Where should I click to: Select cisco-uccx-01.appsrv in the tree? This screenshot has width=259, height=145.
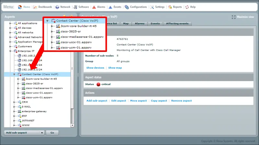pos(39,93)
